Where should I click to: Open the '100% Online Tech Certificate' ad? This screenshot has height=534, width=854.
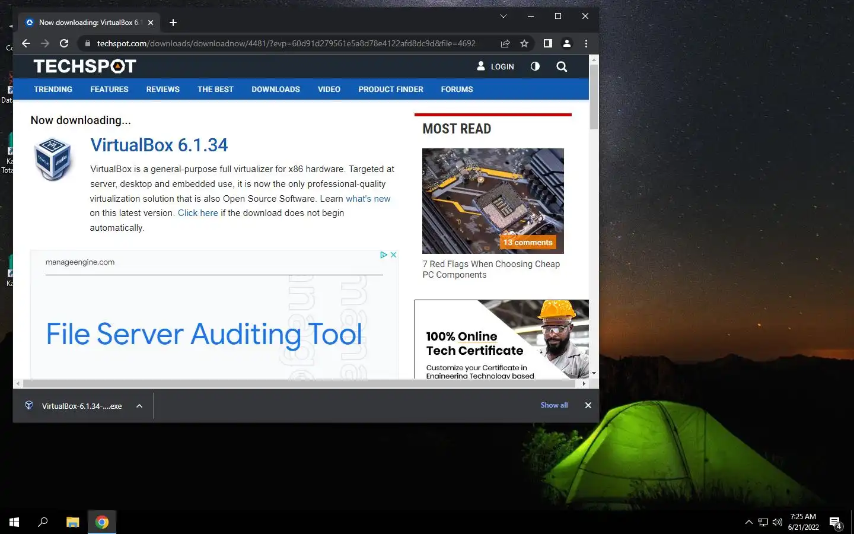pyautogui.click(x=502, y=339)
